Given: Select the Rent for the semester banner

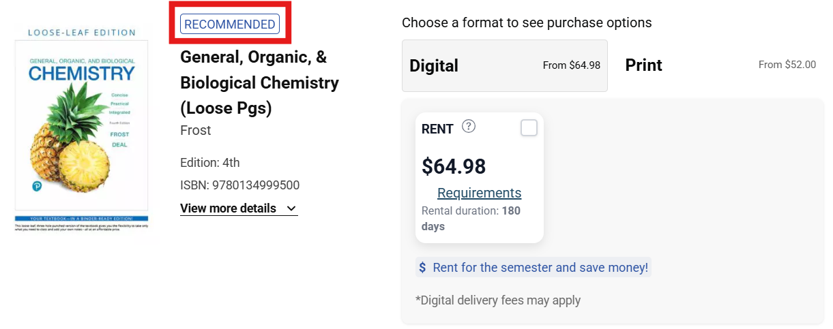Looking at the screenshot, I should click(x=534, y=268).
